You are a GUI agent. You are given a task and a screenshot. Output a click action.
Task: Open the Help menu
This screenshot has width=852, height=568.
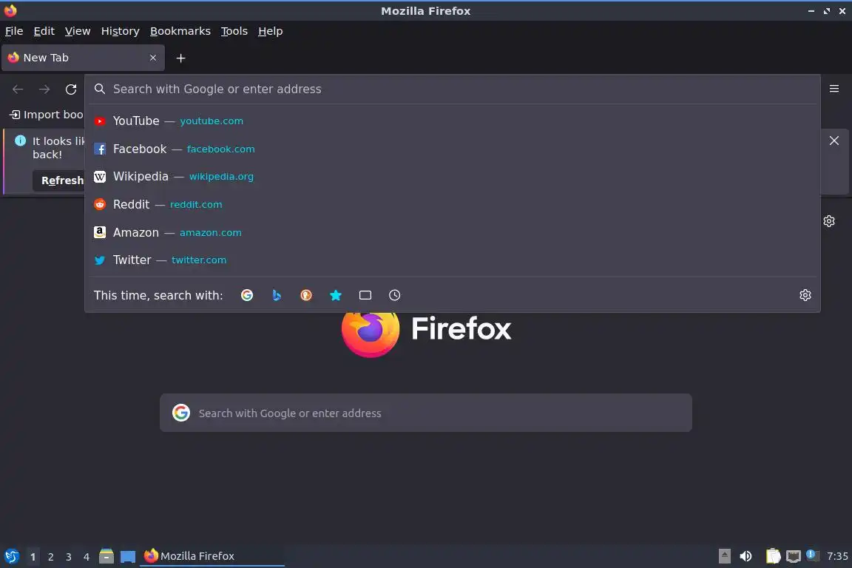270,31
